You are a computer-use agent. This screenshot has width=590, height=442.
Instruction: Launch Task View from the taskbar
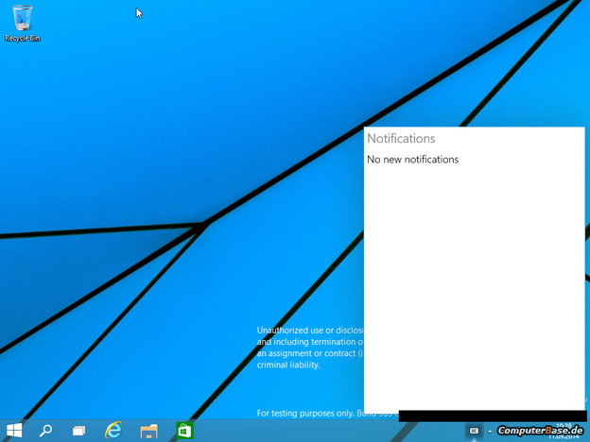tap(79, 431)
